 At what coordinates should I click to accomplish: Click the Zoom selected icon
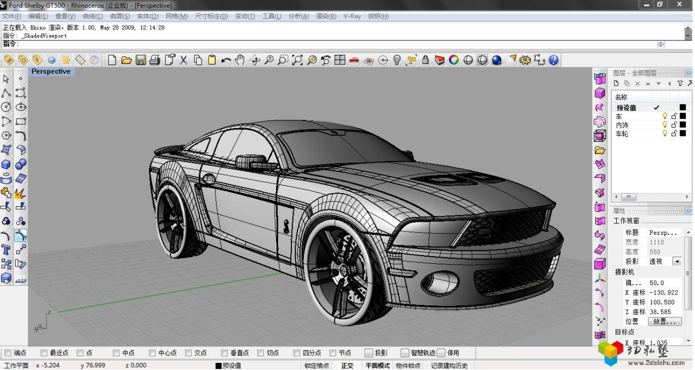(x=312, y=60)
